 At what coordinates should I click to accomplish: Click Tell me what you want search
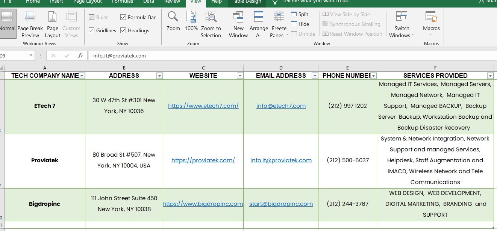(x=315, y=2)
